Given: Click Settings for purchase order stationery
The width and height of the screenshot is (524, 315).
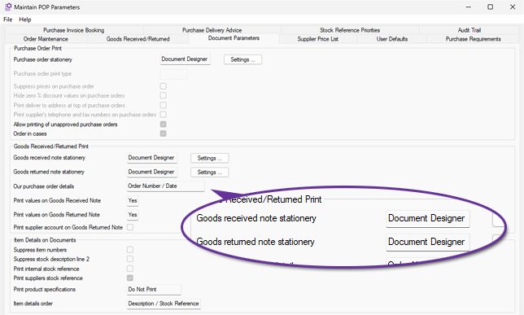Looking at the screenshot, I should (242, 59).
